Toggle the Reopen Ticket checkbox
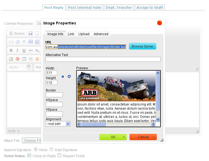 [60, 156]
